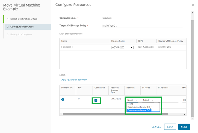This screenshot has height=133, width=198.
Task: Go to step 1 Select Destination vApp
Action: tap(24, 19)
